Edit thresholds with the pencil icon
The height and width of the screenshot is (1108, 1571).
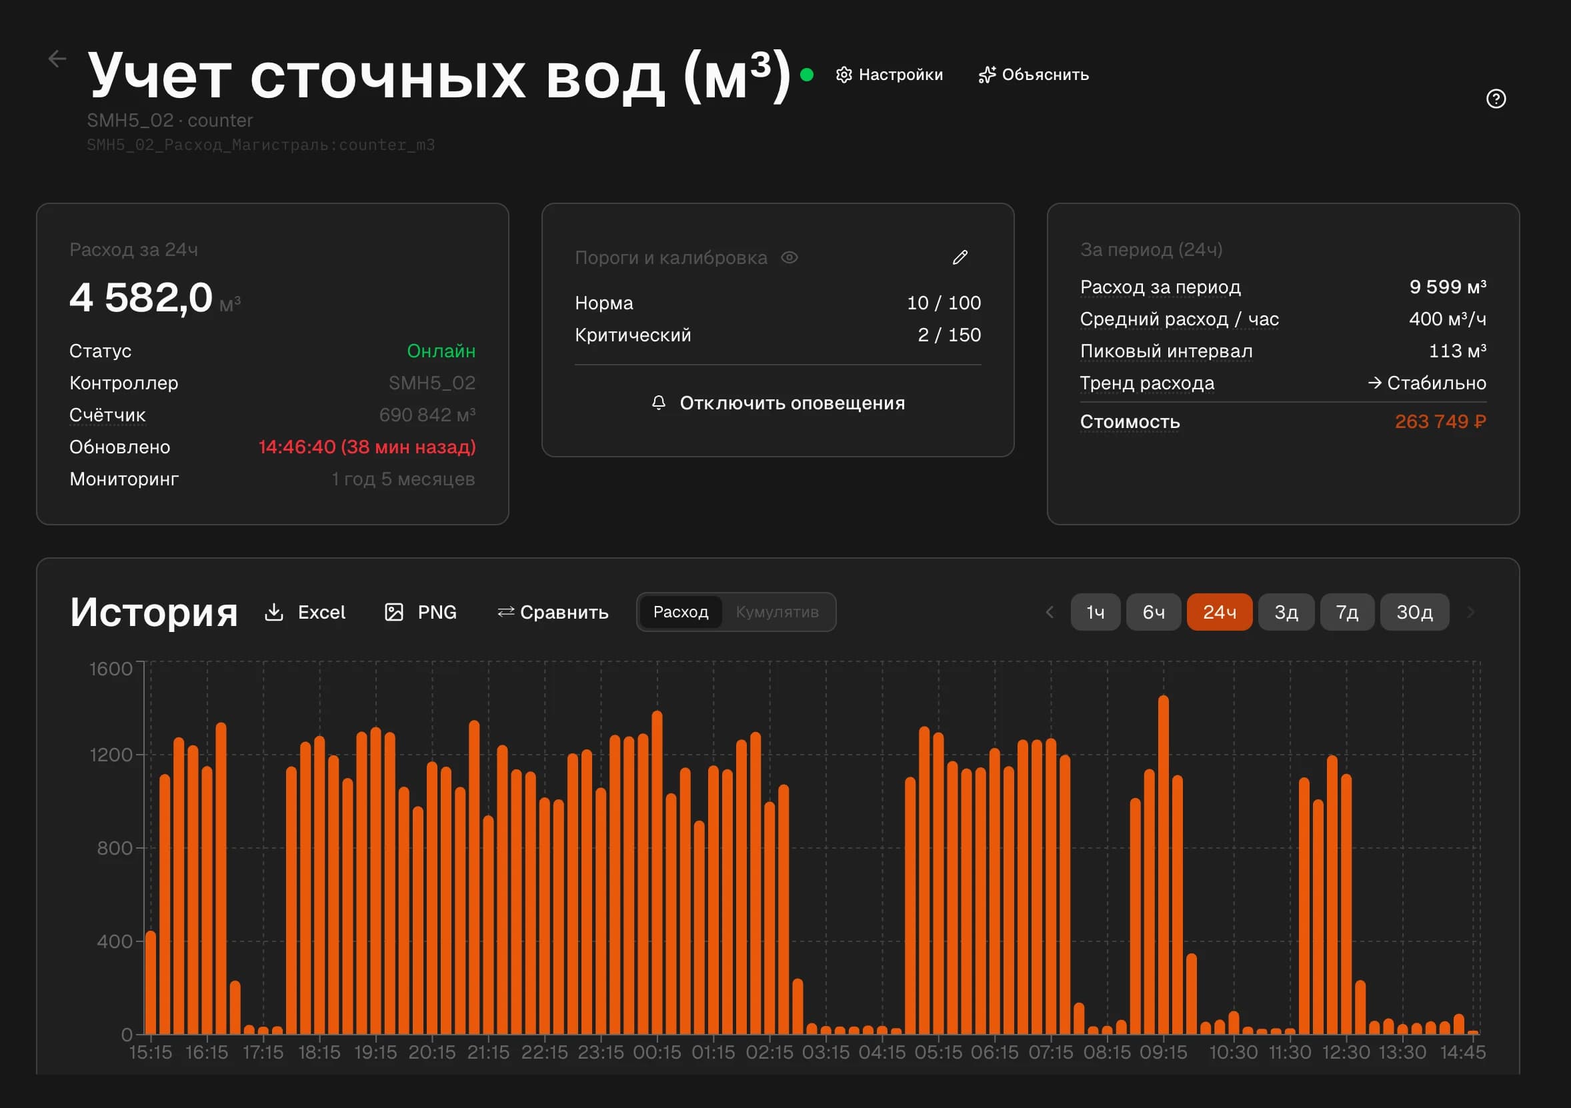pos(960,257)
